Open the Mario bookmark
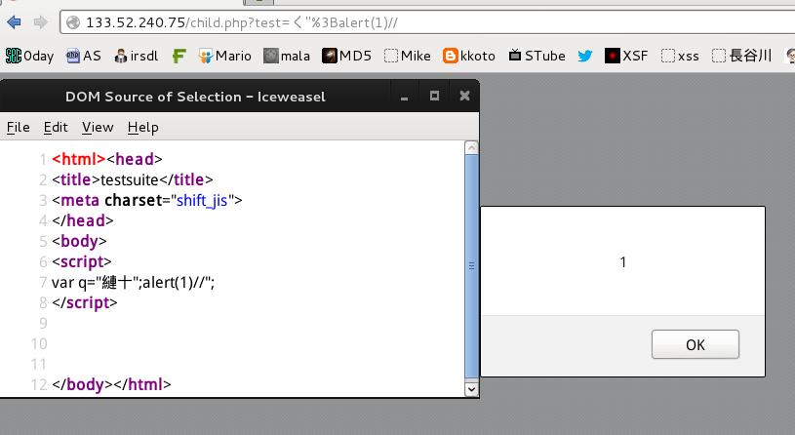The height and width of the screenshot is (435, 795). point(224,56)
